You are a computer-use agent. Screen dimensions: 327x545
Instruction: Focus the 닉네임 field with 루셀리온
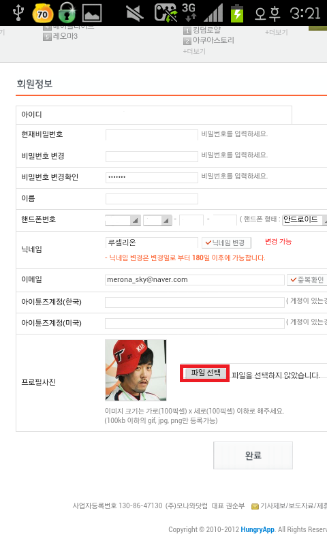[x=152, y=243]
